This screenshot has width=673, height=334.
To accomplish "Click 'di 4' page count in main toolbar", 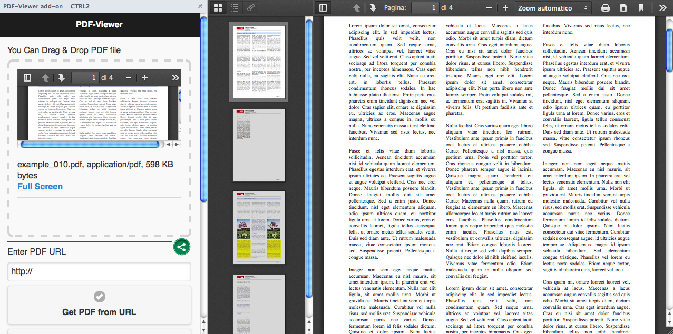I will pyautogui.click(x=447, y=8).
